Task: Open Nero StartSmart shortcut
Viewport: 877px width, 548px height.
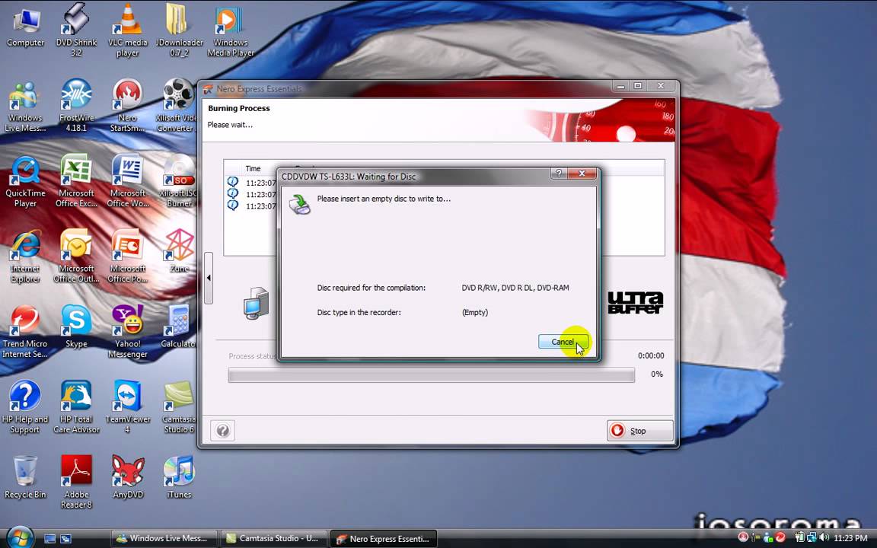Action: (127, 105)
